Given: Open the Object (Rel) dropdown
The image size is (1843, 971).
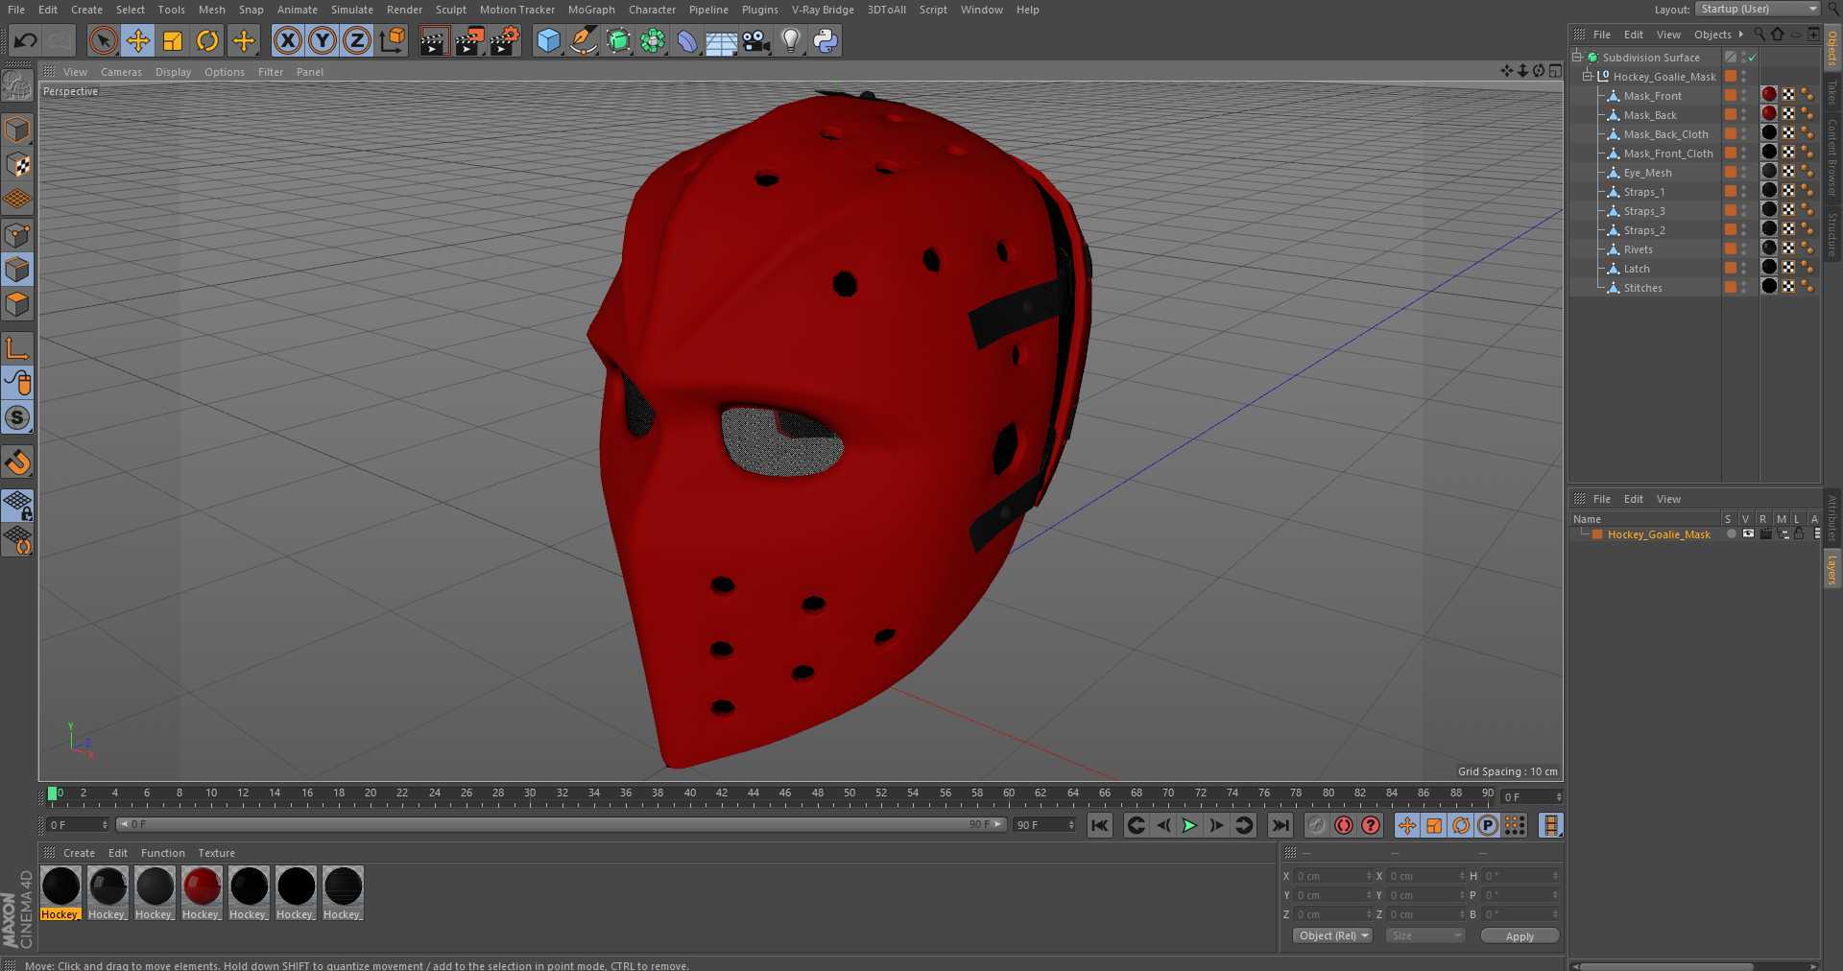Looking at the screenshot, I should click(1332, 935).
